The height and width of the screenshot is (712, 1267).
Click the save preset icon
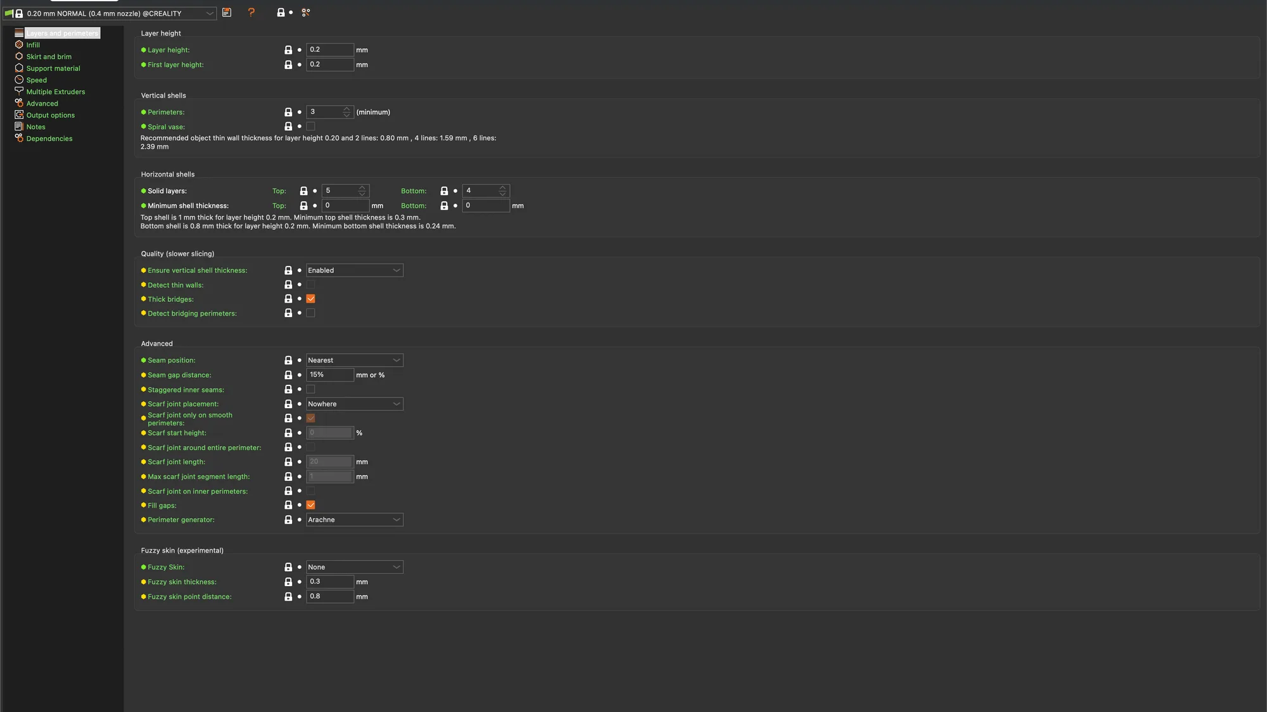227,13
